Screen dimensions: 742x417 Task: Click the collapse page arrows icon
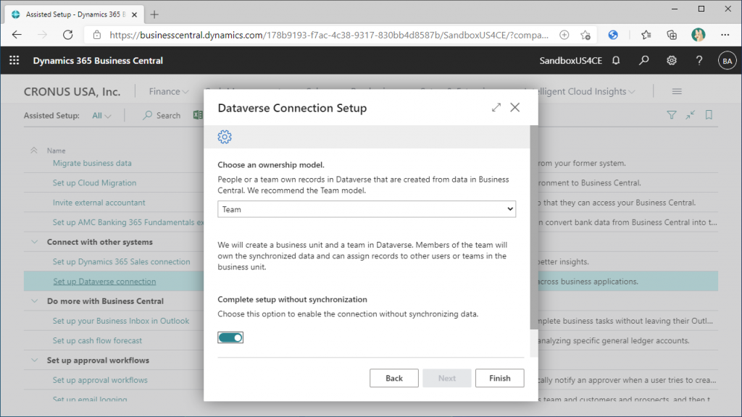[x=691, y=115]
